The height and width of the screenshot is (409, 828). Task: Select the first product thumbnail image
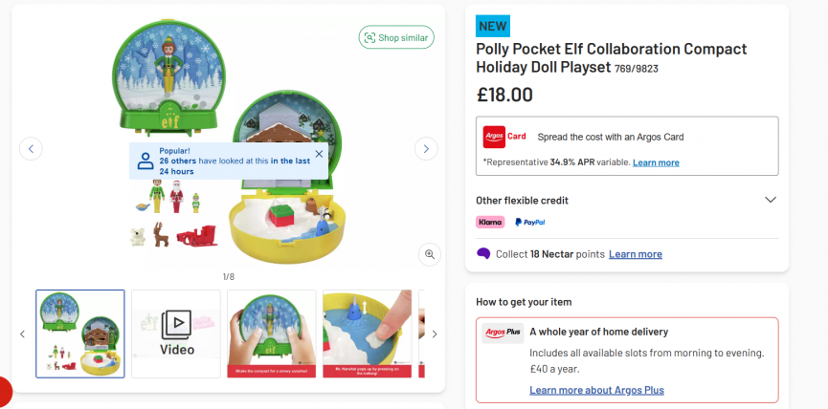(x=80, y=334)
